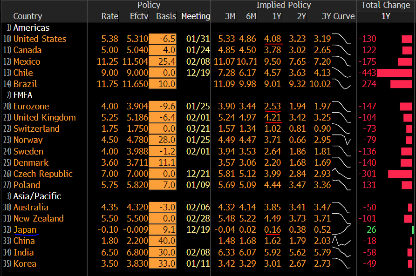Open the Mexico country entry
This screenshot has width=416, height=276.
[x=27, y=61]
